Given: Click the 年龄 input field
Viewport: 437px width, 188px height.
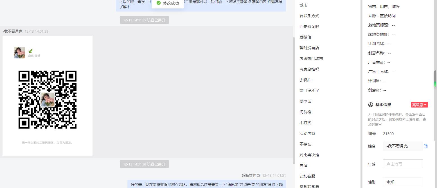Looking at the screenshot, I should tap(403, 164).
